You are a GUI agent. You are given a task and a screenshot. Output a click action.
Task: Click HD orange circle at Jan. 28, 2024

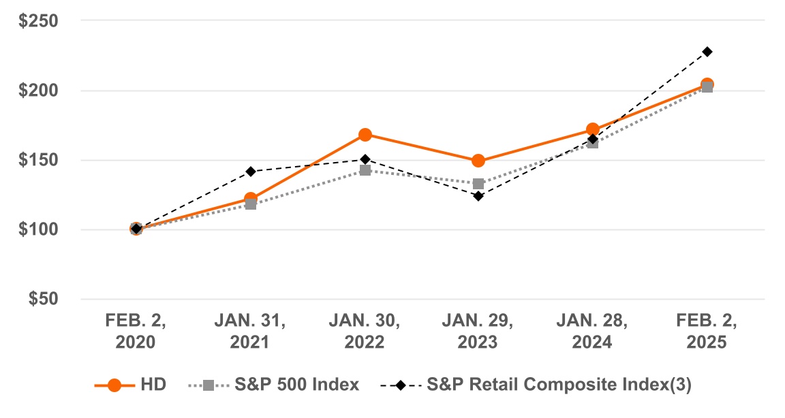coord(592,129)
